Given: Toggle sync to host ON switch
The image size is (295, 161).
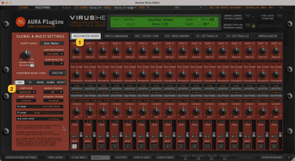Looking at the screenshot, I should [x=32, y=65].
